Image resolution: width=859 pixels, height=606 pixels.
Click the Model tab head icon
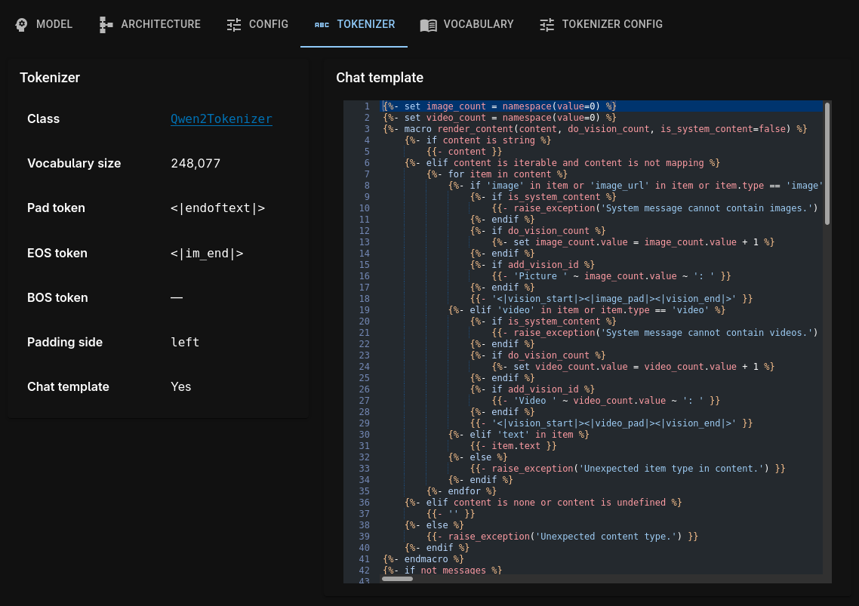(x=21, y=25)
